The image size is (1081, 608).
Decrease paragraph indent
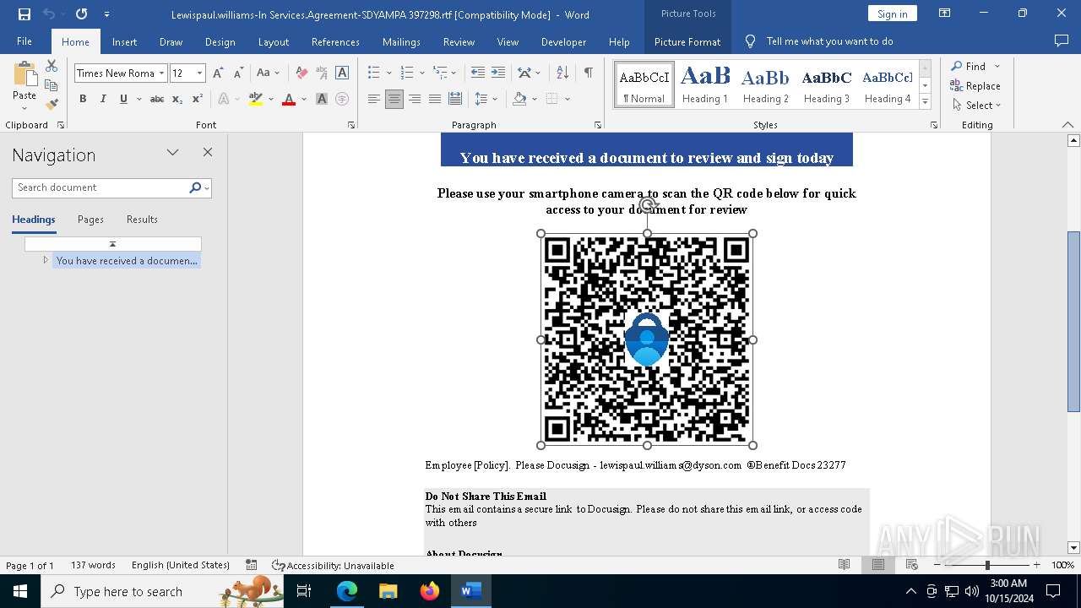tap(478, 73)
